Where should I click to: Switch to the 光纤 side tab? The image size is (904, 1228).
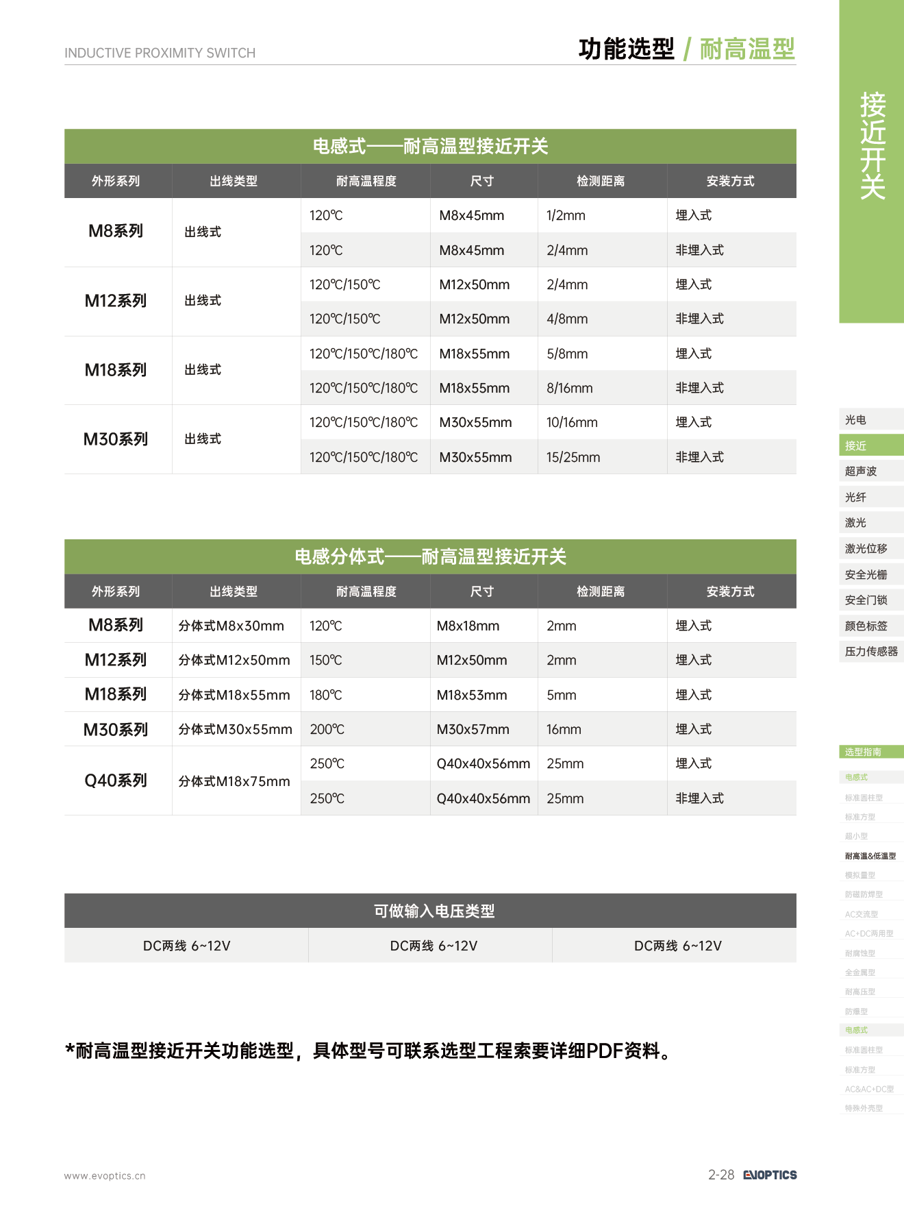coord(871,497)
